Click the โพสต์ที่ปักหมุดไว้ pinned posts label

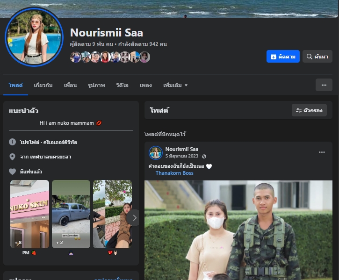coord(165,134)
